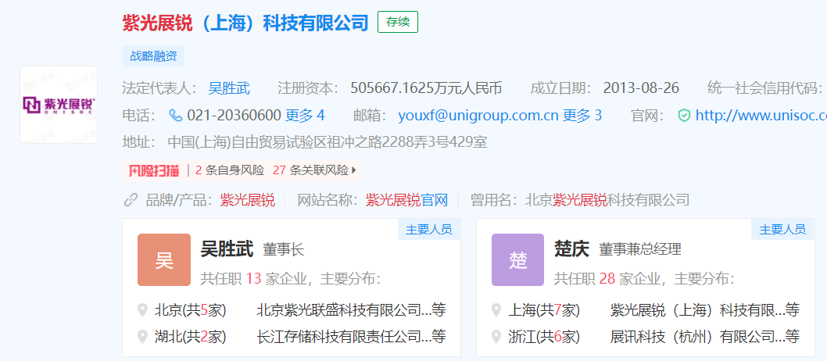Click 主要人员 tag on 吴胜武 card
This screenshot has height=361, width=827.
click(429, 229)
